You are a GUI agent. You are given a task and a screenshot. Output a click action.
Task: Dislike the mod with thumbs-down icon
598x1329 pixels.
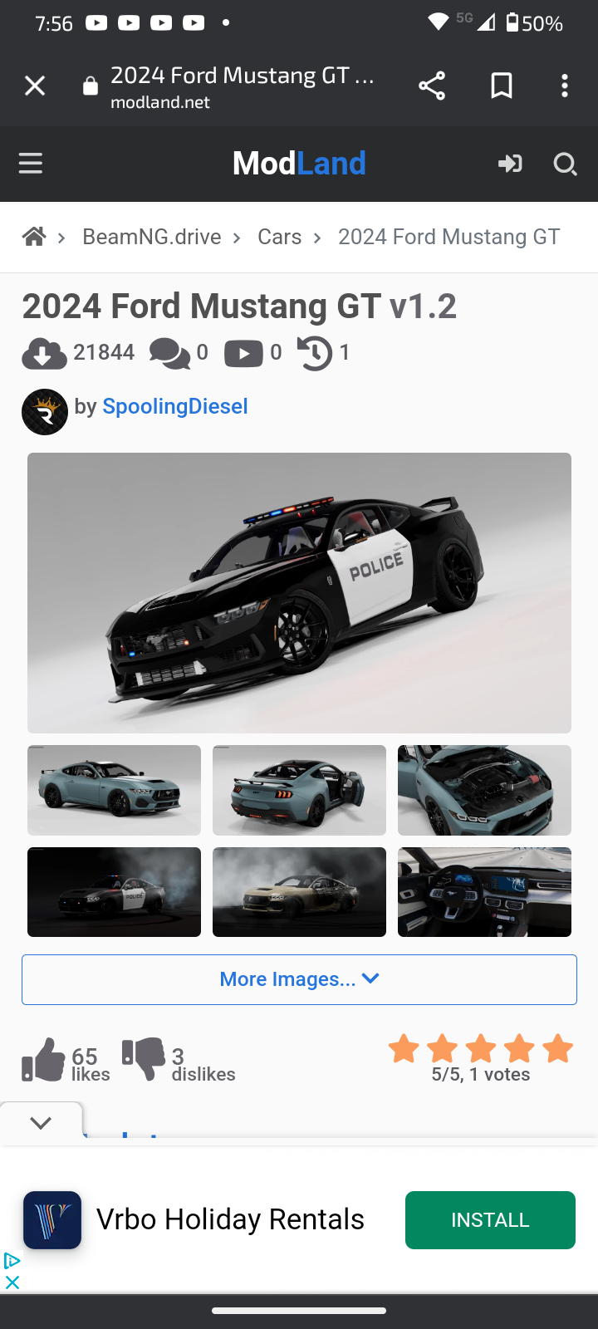(144, 1060)
